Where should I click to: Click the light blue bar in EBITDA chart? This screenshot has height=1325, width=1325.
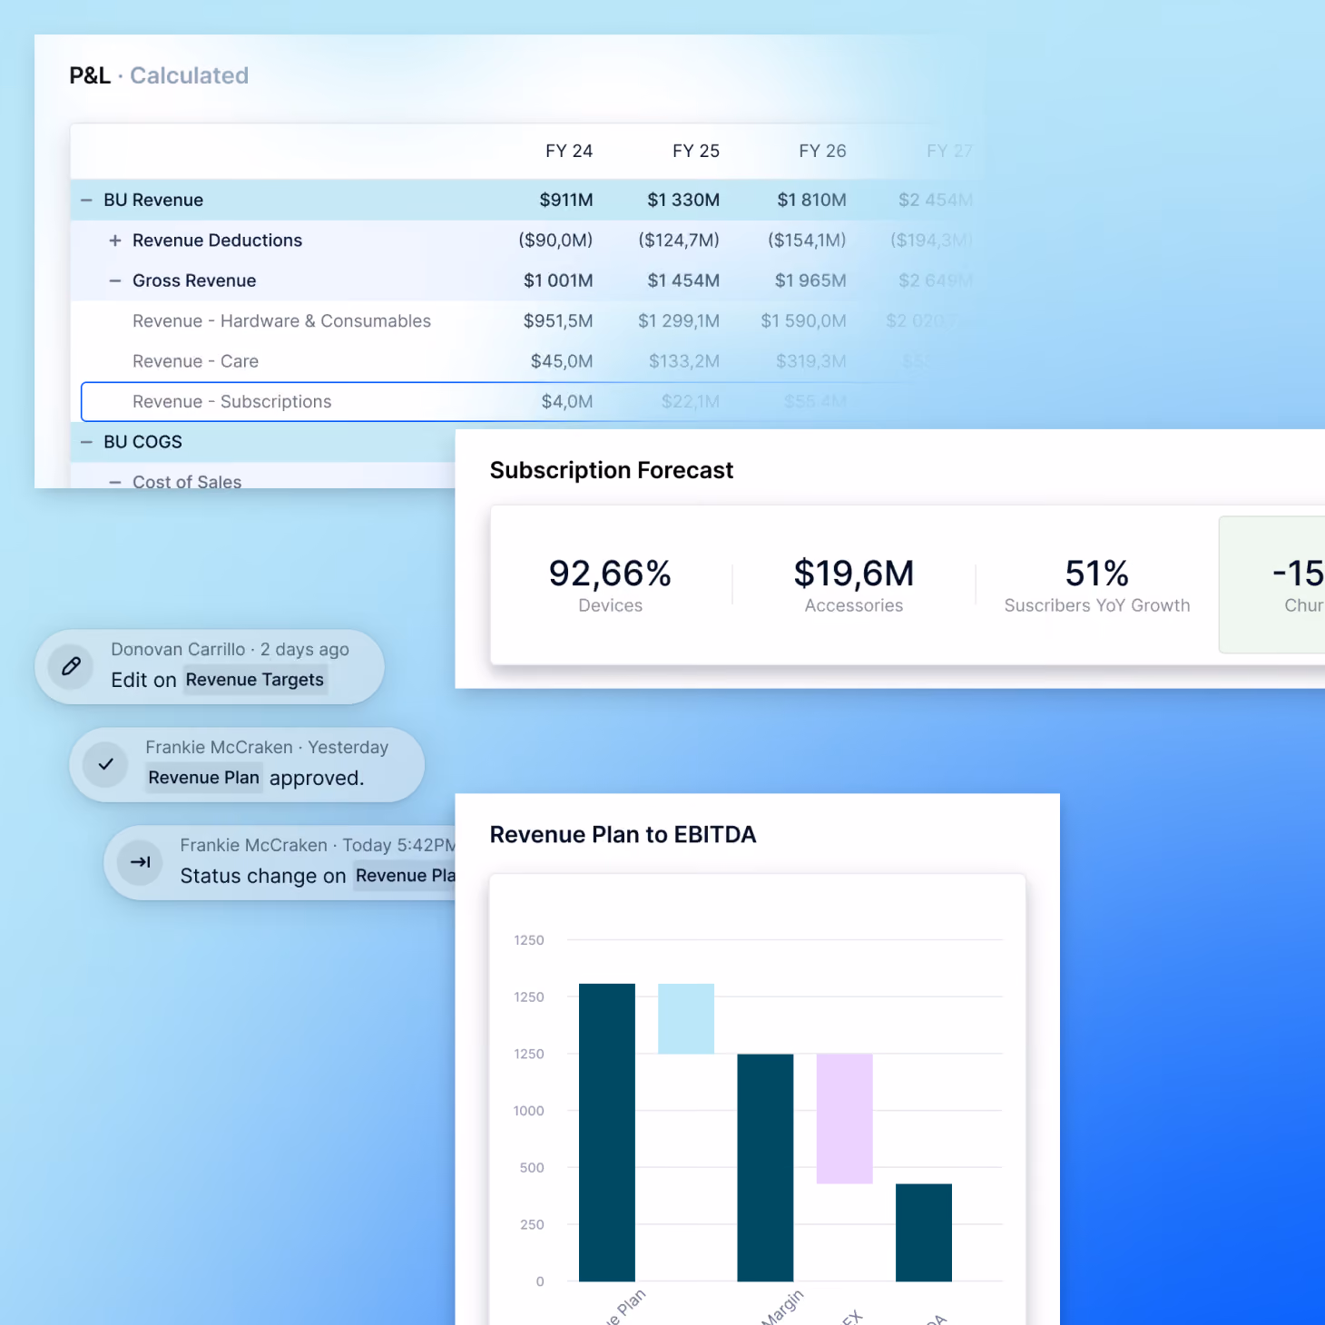click(x=686, y=1019)
